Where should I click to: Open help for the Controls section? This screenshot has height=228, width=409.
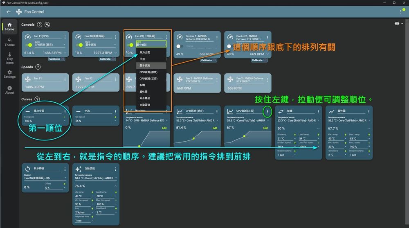39,25
